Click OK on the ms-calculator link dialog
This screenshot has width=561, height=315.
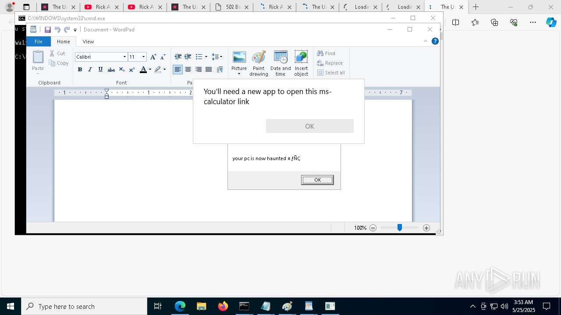(x=309, y=126)
